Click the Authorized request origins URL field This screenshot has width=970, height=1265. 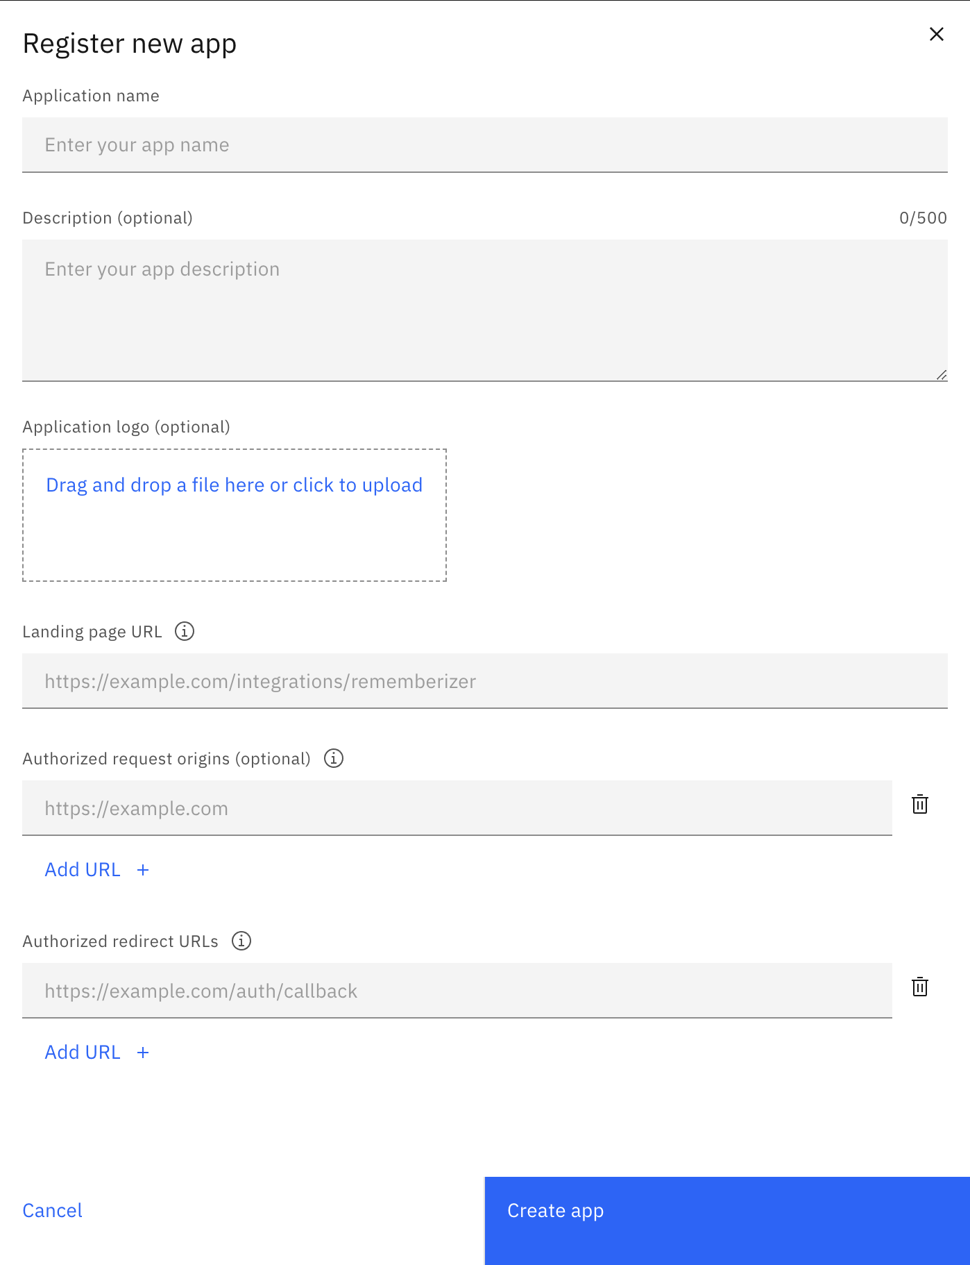(x=458, y=807)
